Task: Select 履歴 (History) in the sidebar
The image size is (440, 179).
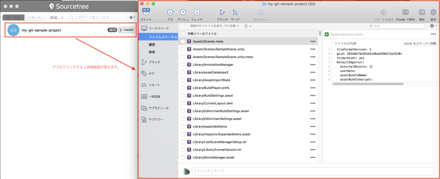Action: [x=152, y=44]
